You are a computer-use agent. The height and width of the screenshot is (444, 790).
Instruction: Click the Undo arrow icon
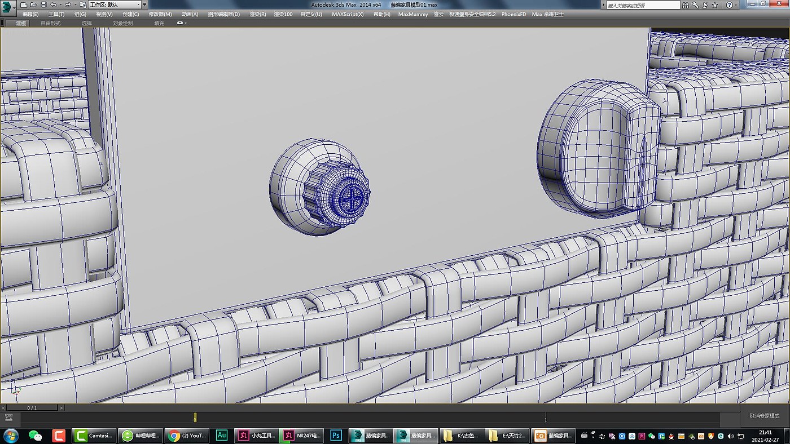click(x=53, y=5)
